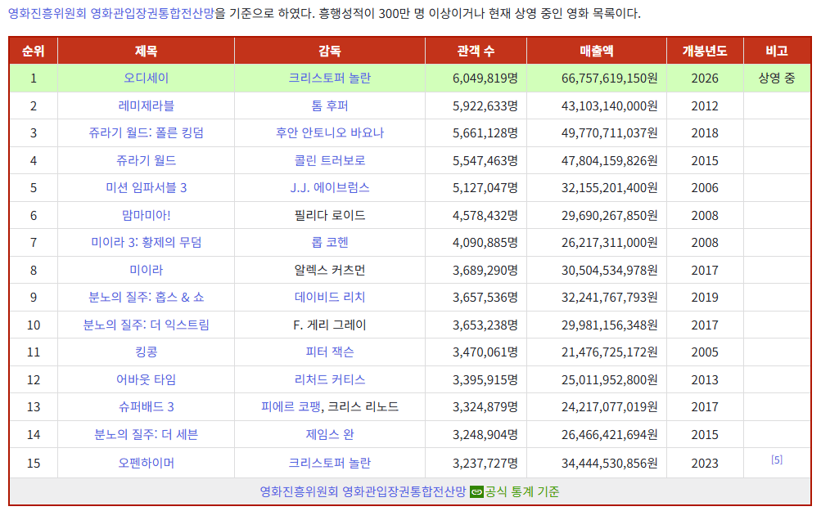Click the 감독 column header
This screenshot has width=821, height=520.
point(330,51)
